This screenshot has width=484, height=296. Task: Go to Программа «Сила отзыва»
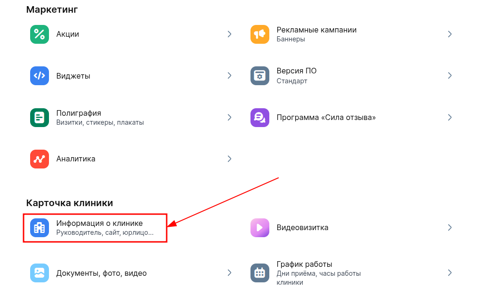click(x=326, y=118)
